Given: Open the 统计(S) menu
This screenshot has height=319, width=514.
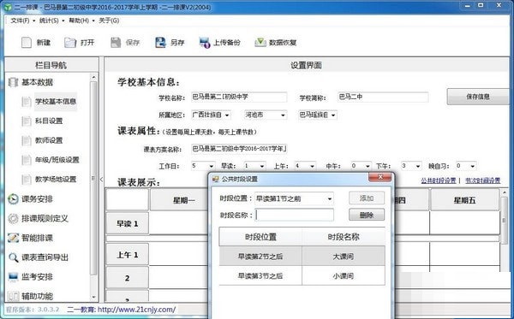Looking at the screenshot, I should [x=49, y=21].
